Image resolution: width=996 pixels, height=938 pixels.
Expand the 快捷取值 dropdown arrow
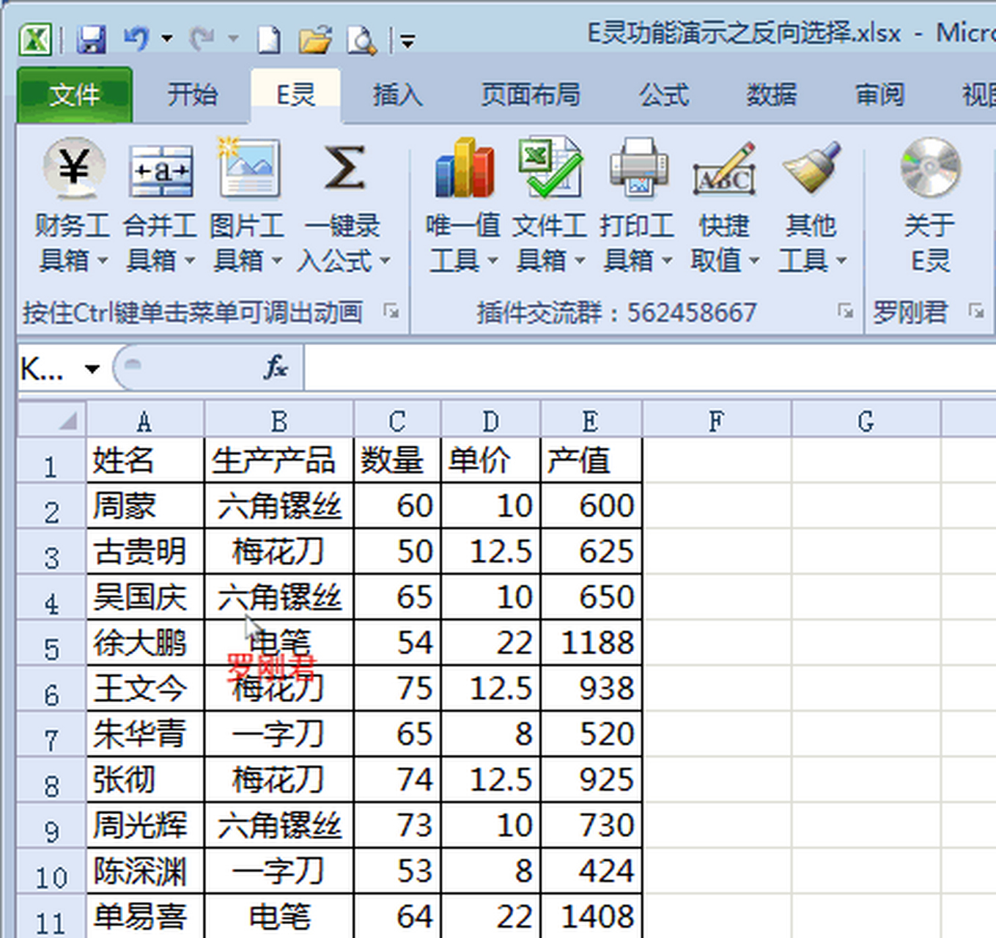click(x=753, y=260)
